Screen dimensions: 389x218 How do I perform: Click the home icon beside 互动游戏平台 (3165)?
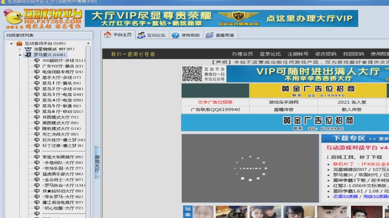[19, 44]
